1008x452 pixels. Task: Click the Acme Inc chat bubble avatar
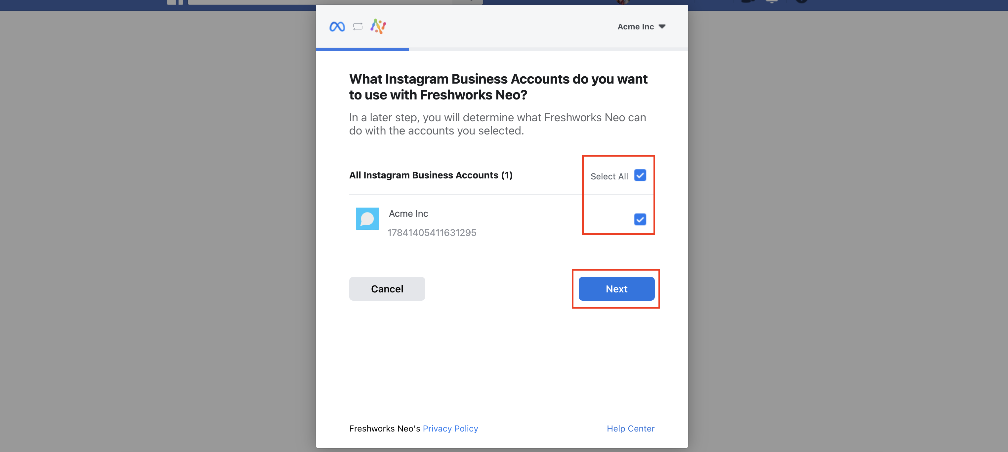click(367, 219)
